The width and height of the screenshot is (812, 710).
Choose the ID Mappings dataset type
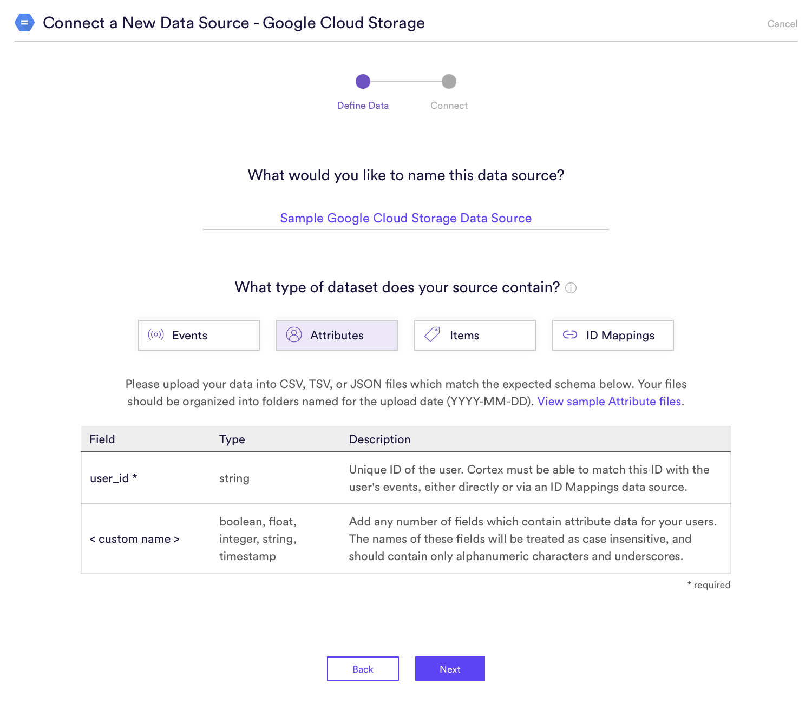pos(613,335)
